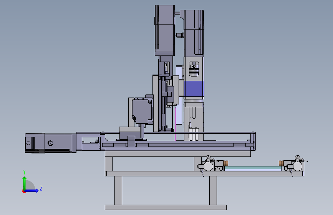Click the green Y axis arrow of the triad

click(25, 183)
